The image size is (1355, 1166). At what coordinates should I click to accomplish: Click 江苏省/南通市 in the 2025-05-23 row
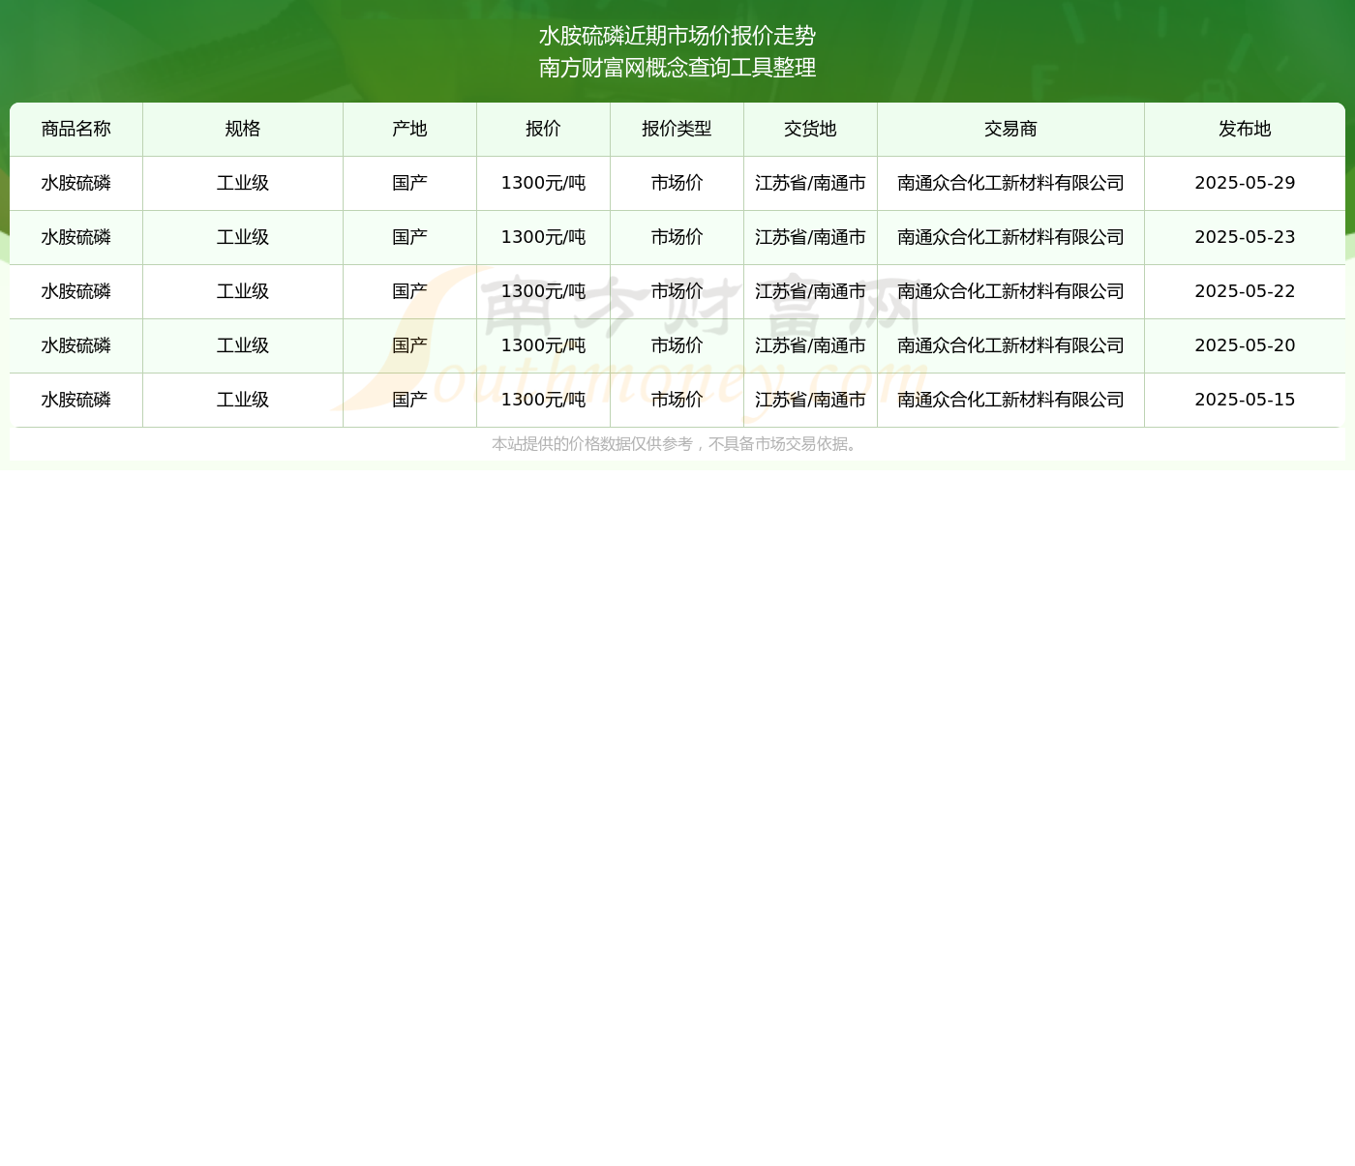click(810, 237)
